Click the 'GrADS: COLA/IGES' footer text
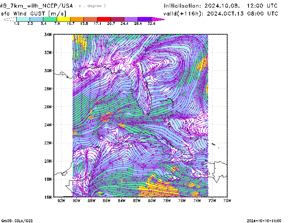The image size is (289, 223). pyautogui.click(x=17, y=221)
